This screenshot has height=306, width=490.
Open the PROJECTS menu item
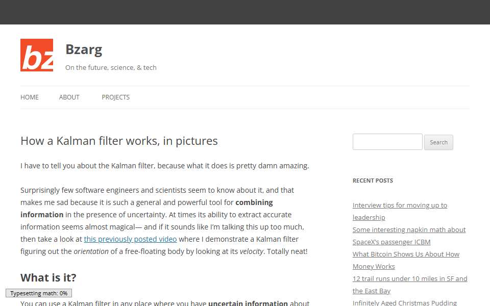tap(116, 97)
